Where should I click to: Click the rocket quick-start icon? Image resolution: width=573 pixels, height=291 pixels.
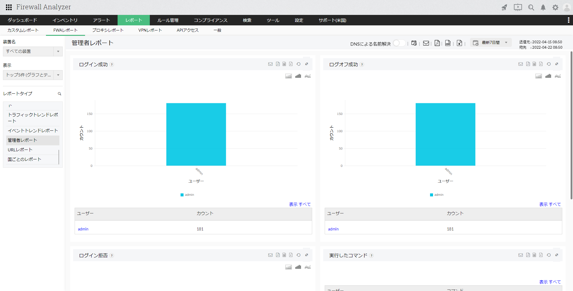(x=504, y=7)
